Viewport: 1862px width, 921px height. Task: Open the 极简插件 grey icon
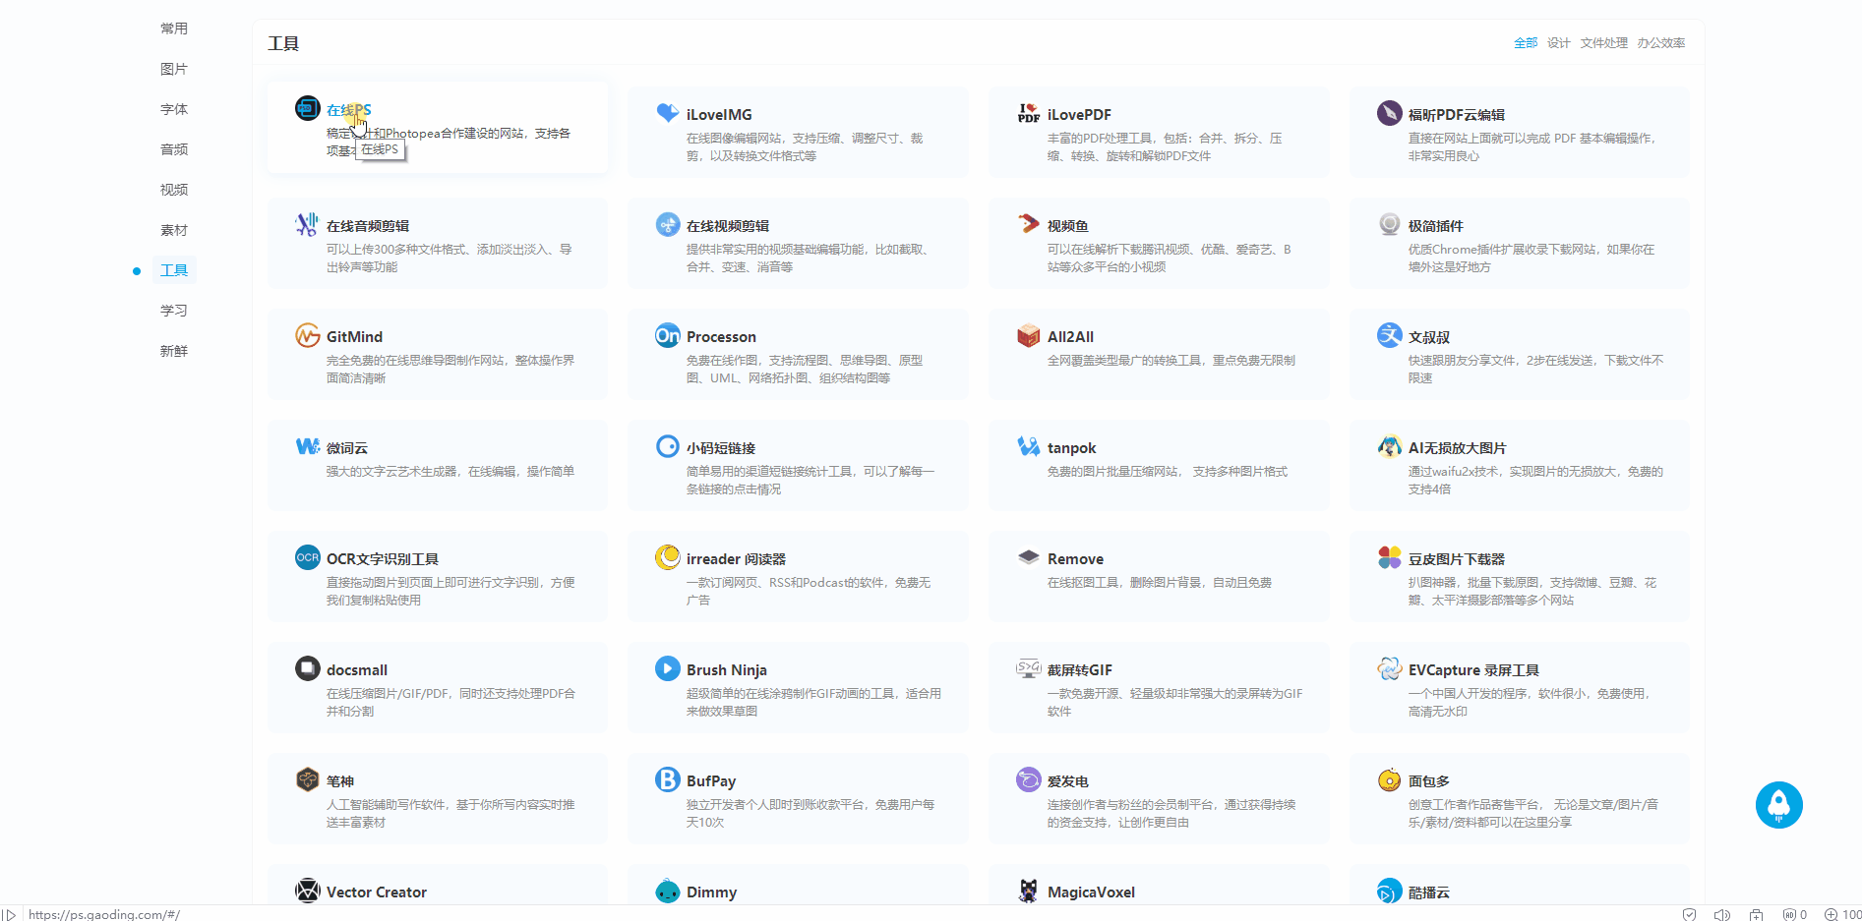coord(1390,224)
